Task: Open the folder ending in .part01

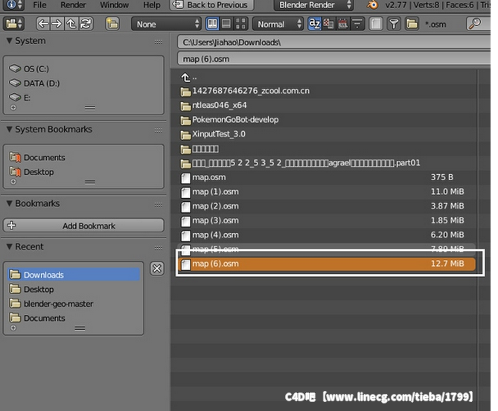Action: 327,163
